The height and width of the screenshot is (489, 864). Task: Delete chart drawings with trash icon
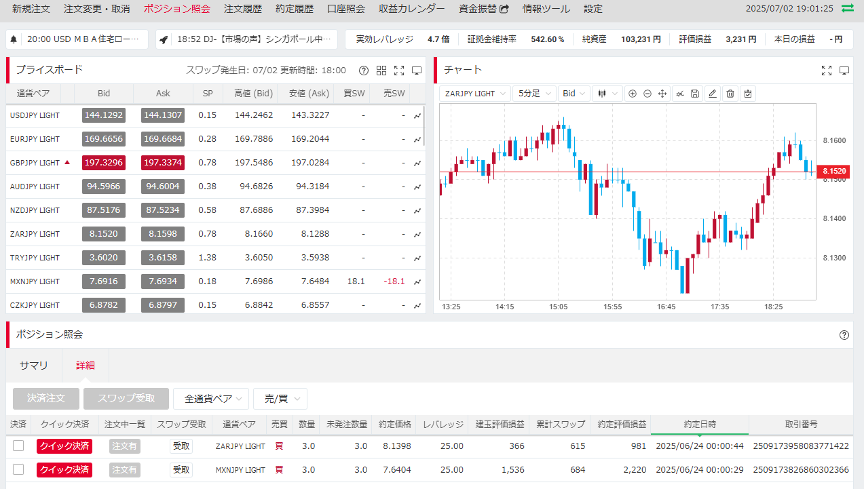pyautogui.click(x=730, y=94)
